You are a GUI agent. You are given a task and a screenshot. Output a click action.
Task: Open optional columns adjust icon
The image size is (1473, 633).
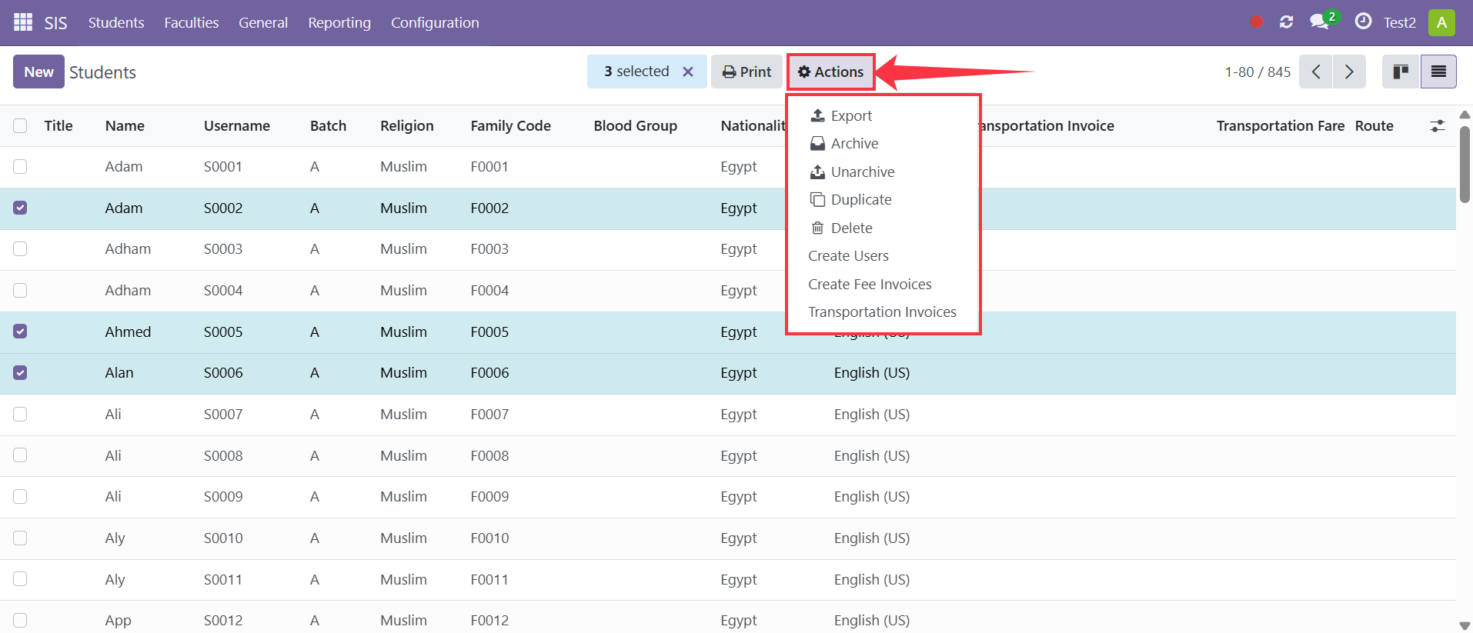(1437, 125)
